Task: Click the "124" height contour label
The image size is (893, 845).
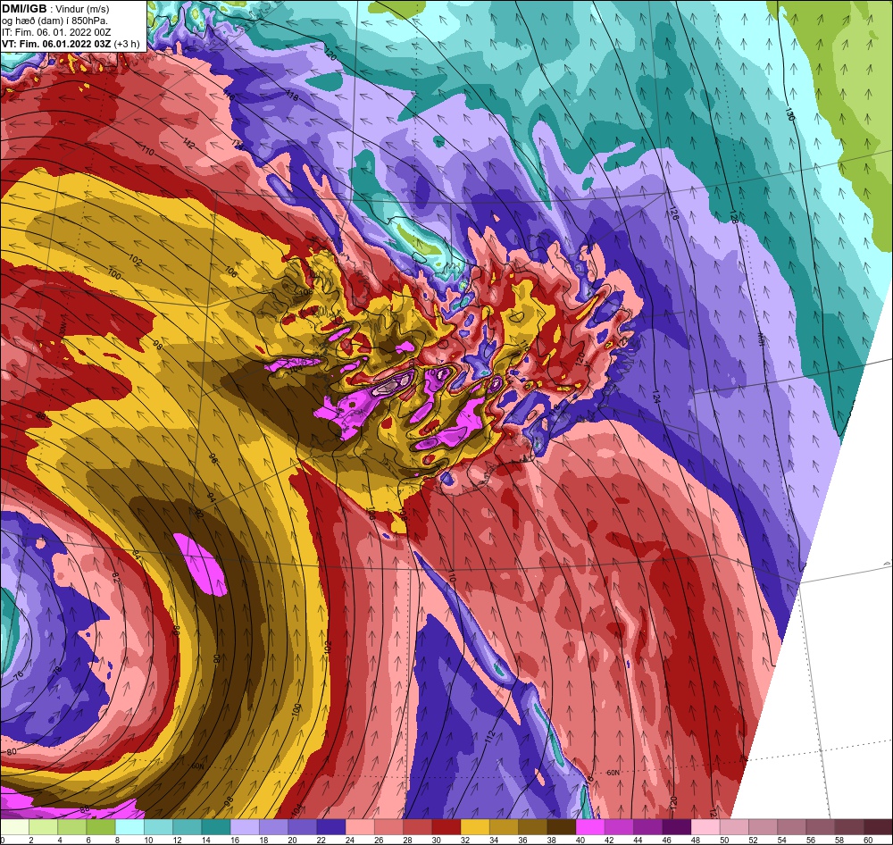Action: tap(656, 397)
